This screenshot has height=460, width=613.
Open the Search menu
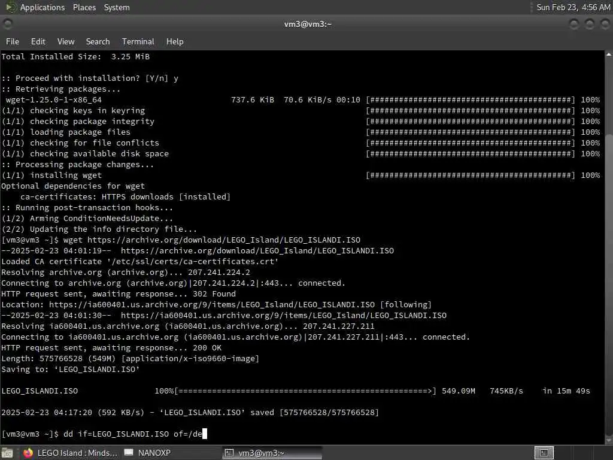pos(98,41)
